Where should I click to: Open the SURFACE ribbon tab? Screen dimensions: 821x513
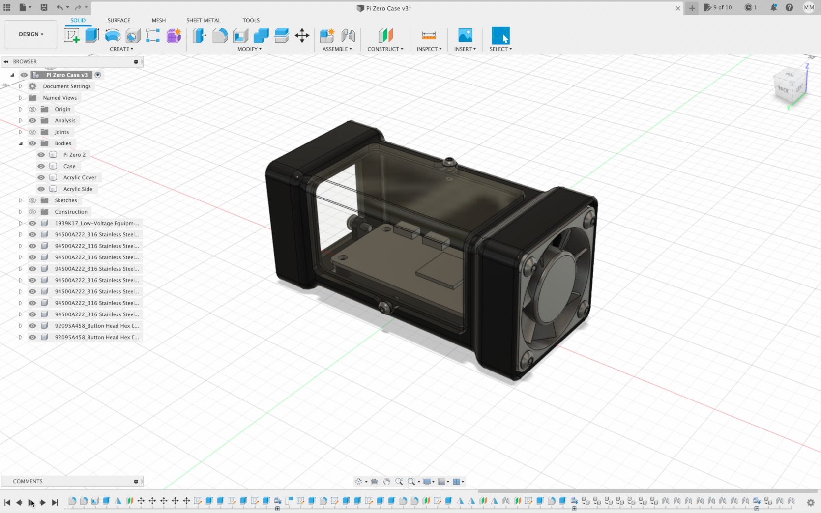click(118, 20)
